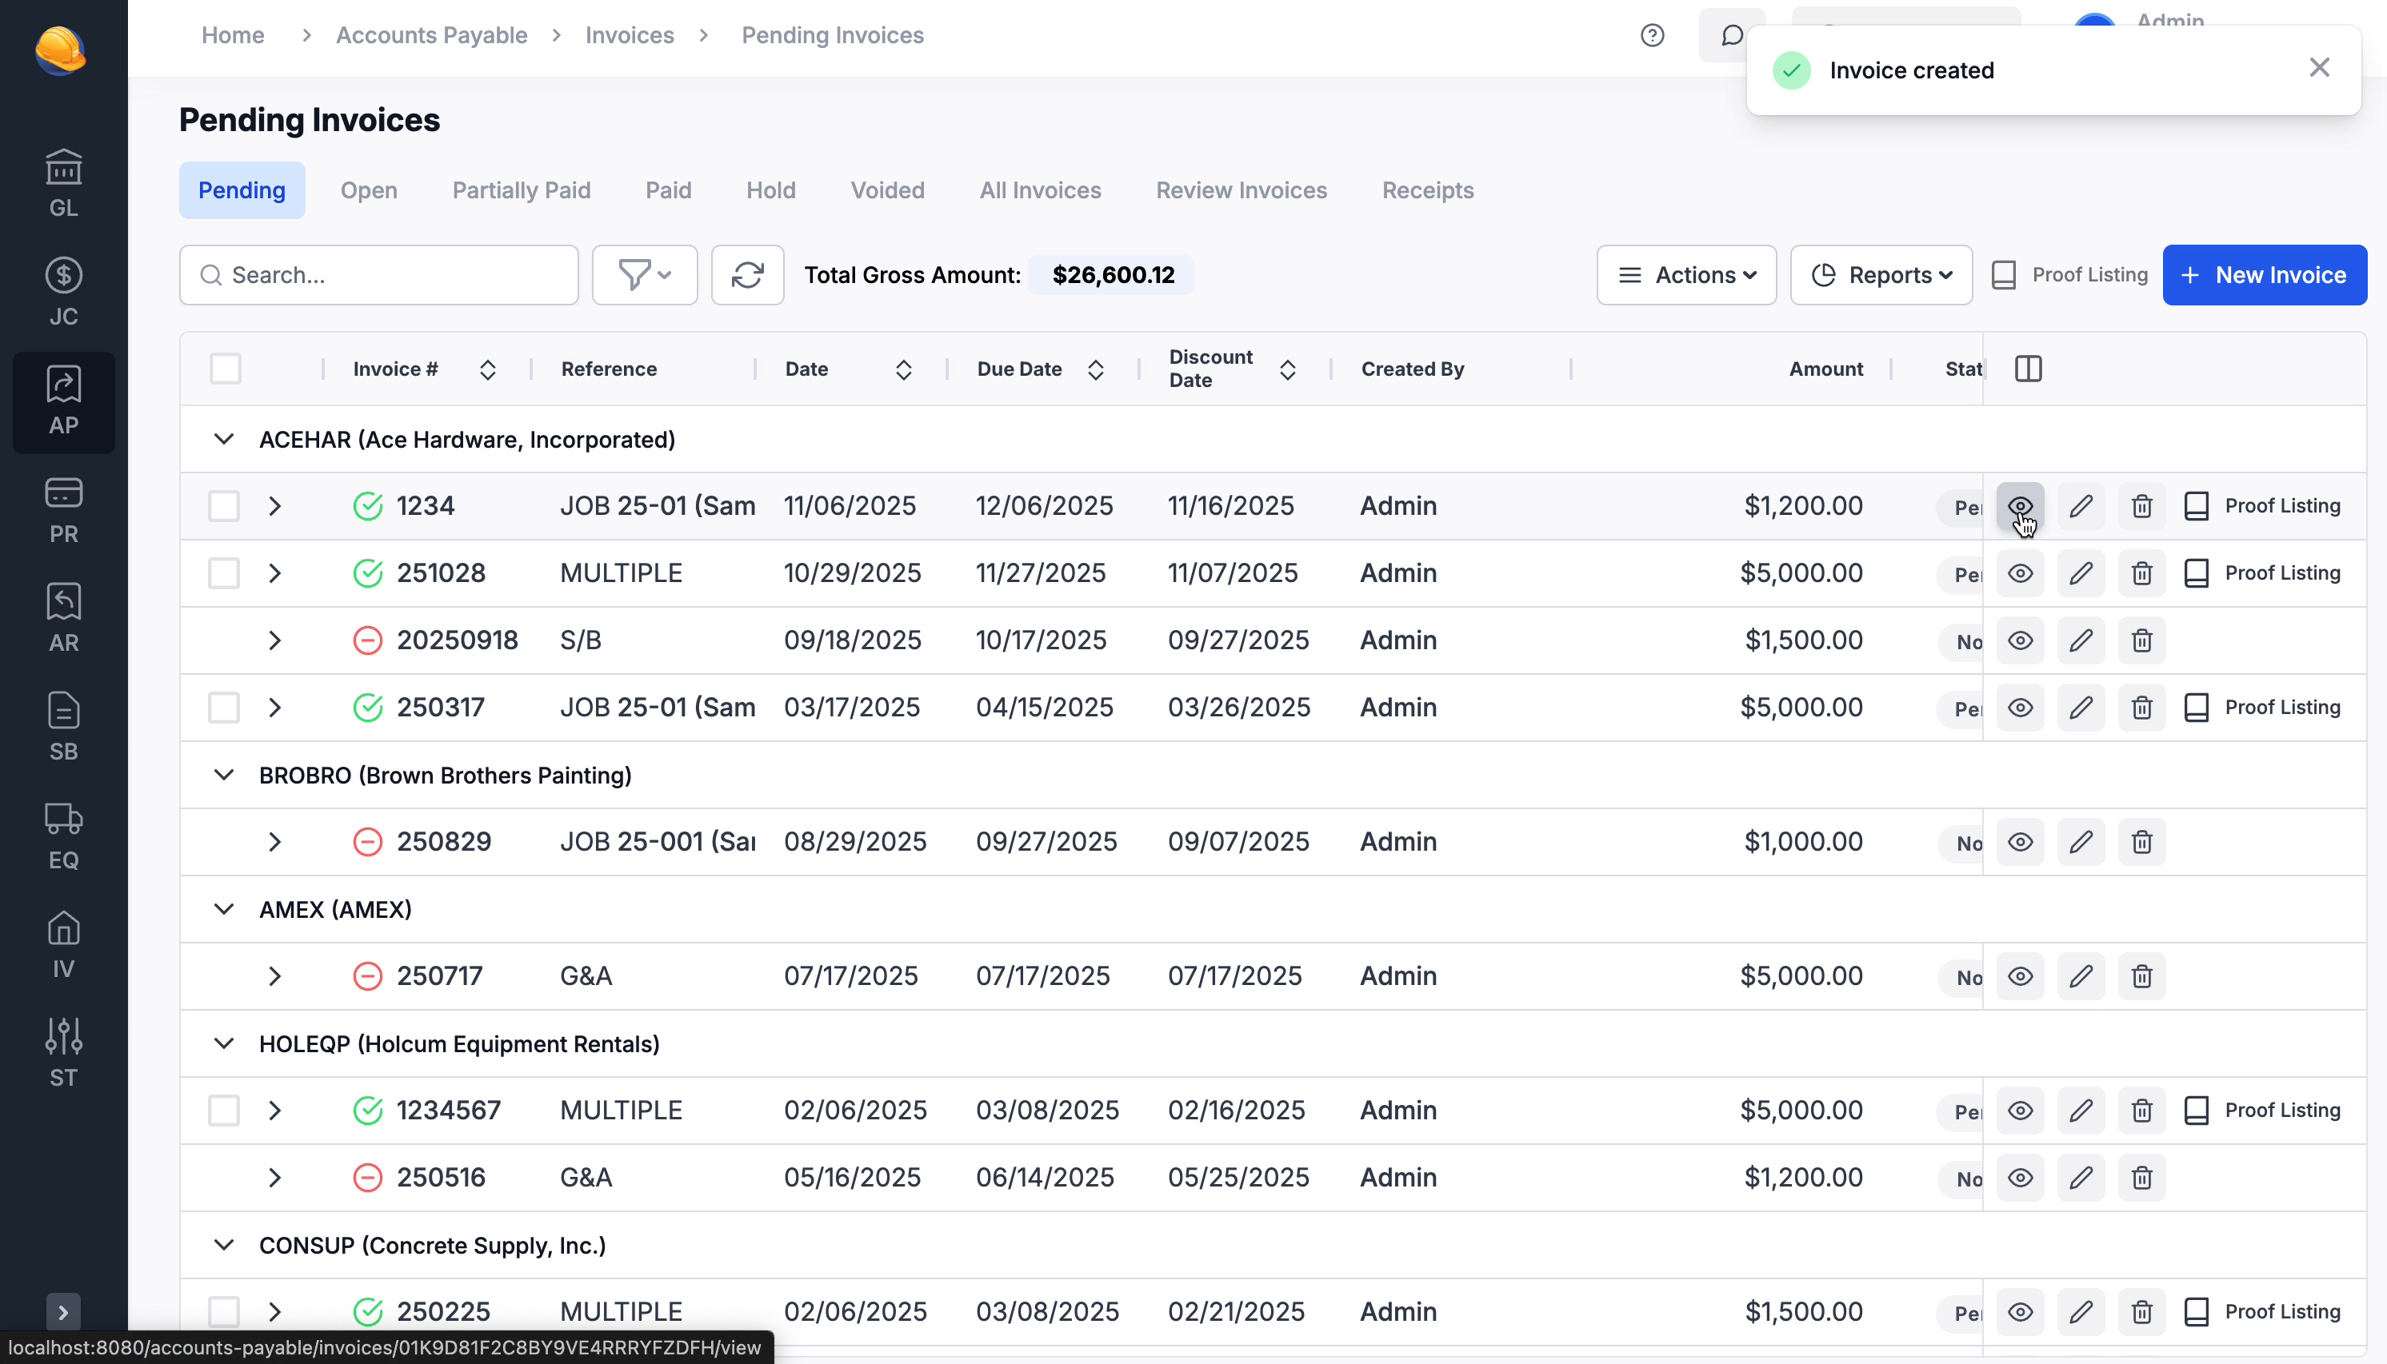
Task: Open the General Ledger GL module
Action: point(64,184)
